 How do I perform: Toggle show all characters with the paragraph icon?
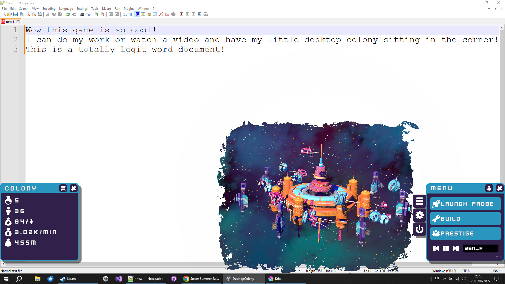pos(131,14)
